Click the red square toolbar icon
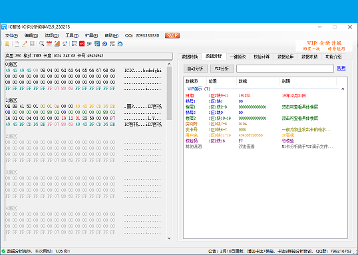Viewport: 358px width, 255px height. [82, 44]
